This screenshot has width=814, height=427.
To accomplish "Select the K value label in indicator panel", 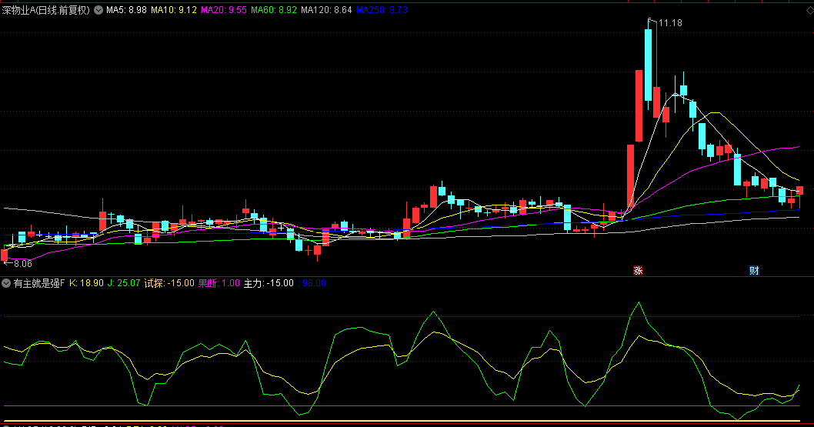I will click(x=86, y=283).
